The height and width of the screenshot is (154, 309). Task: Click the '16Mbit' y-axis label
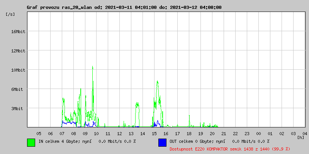click(18, 32)
